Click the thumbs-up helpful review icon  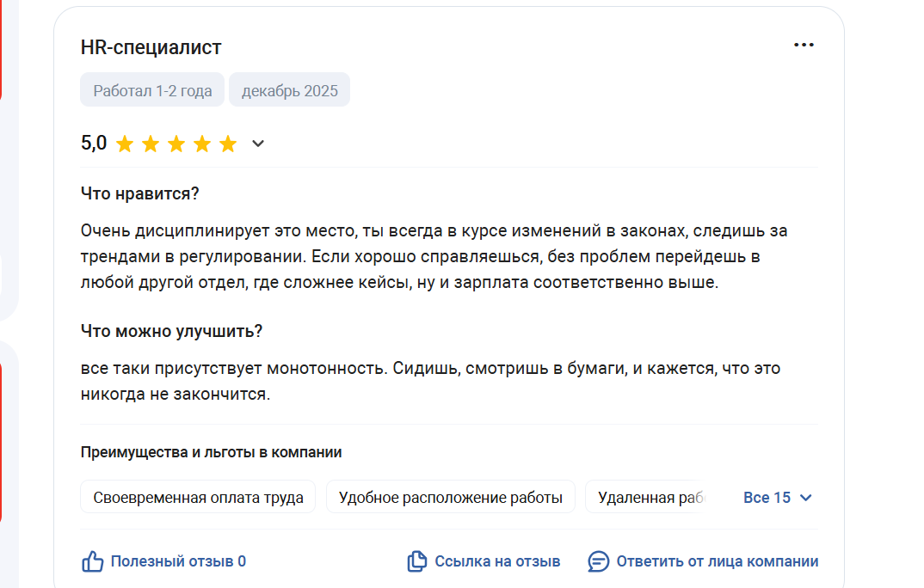92,561
